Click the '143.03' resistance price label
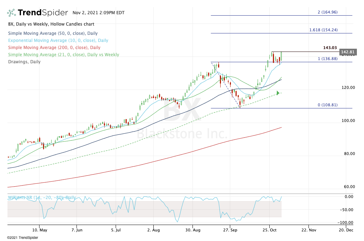 pos(330,48)
